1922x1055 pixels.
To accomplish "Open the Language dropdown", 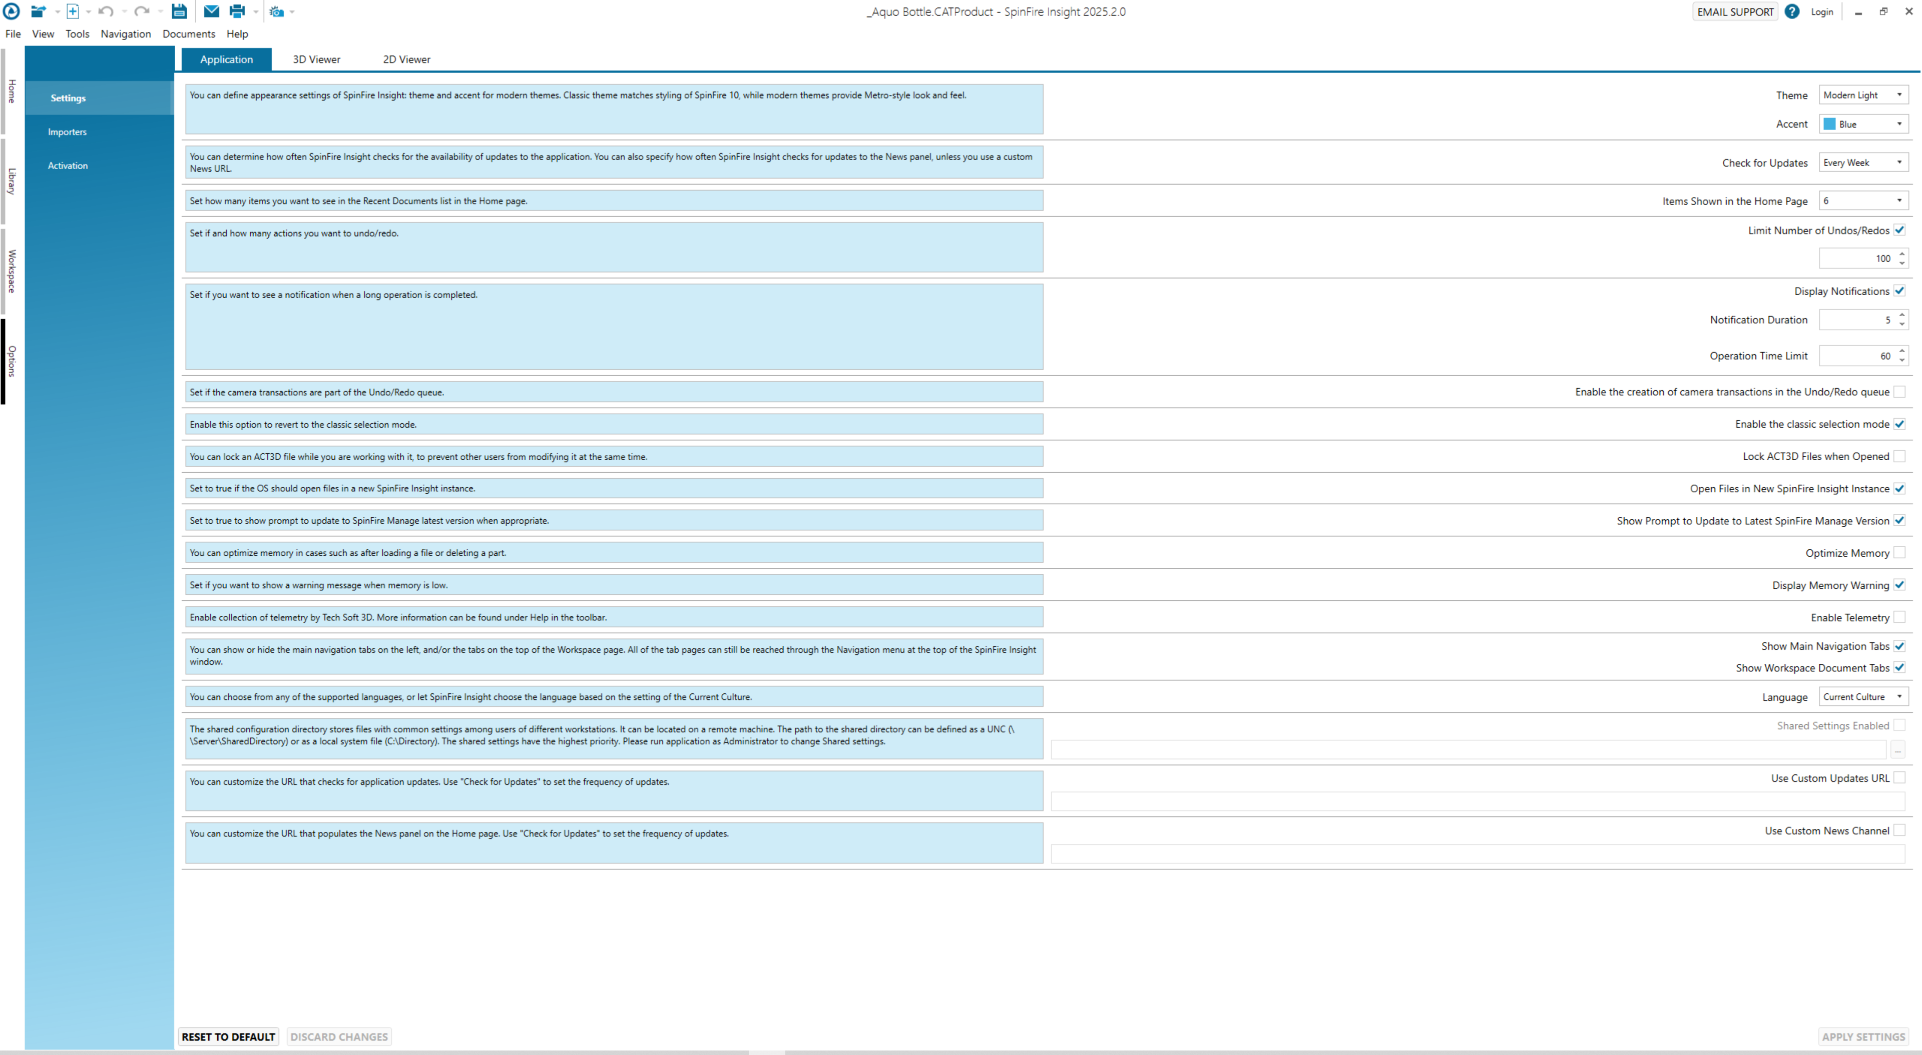I will [x=1863, y=696].
